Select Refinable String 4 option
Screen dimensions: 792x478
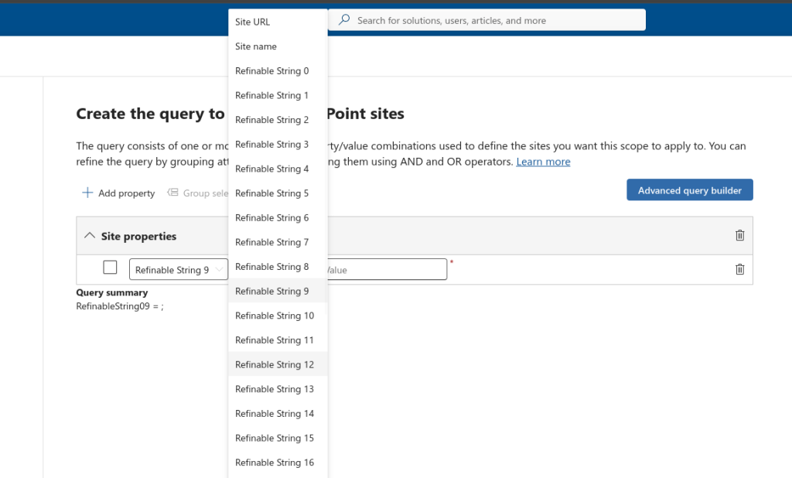click(278, 169)
